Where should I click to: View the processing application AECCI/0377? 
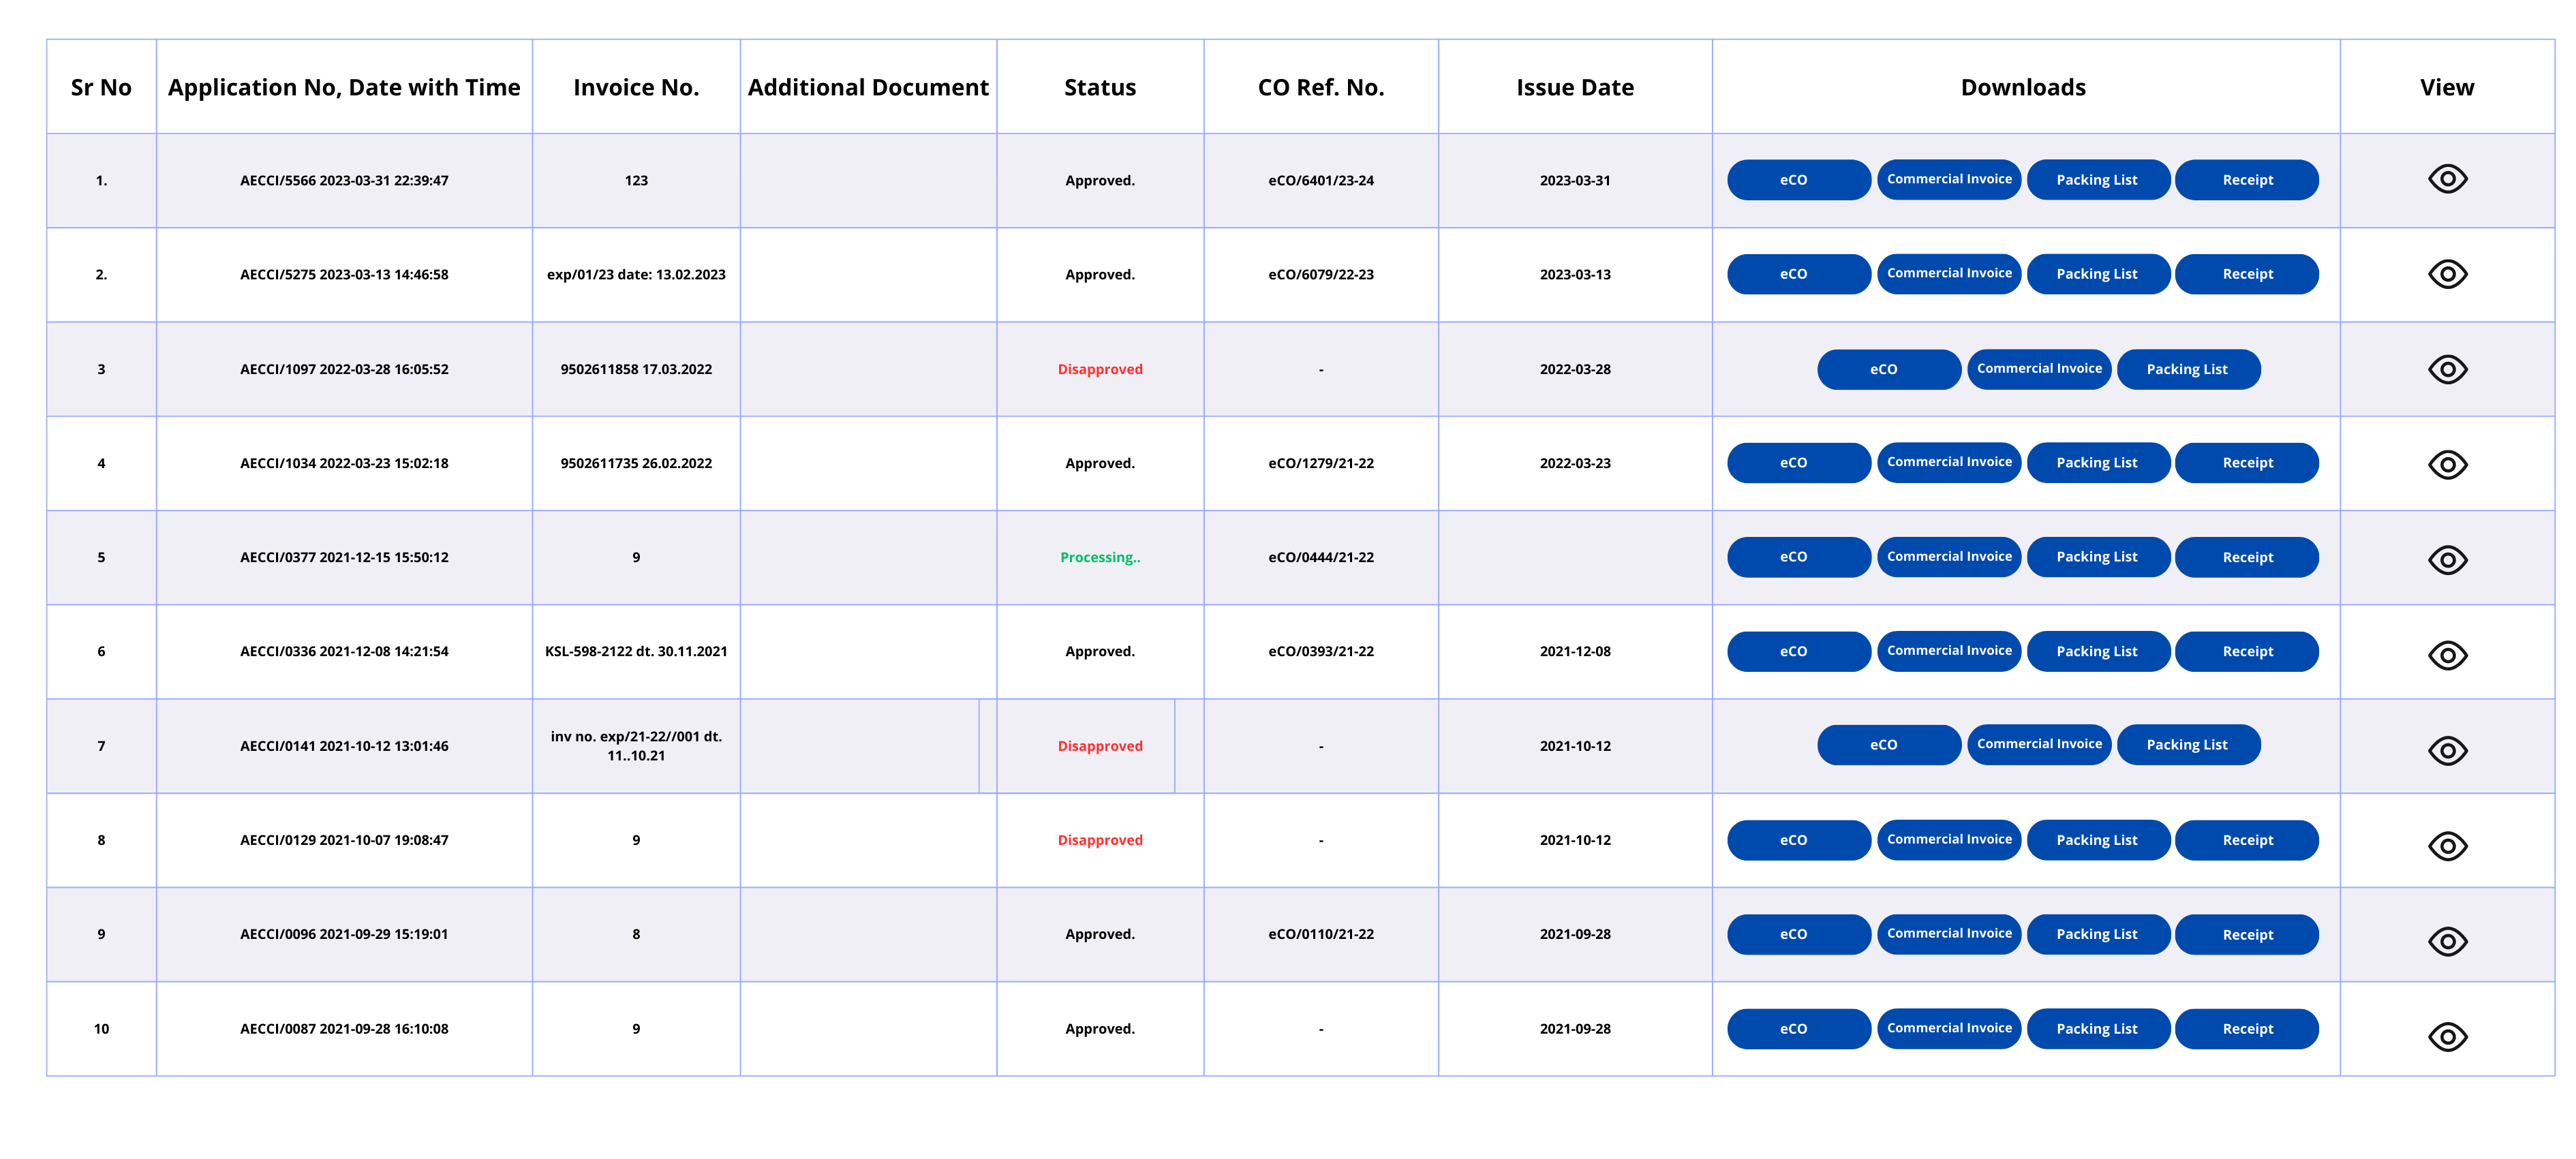tap(2446, 559)
